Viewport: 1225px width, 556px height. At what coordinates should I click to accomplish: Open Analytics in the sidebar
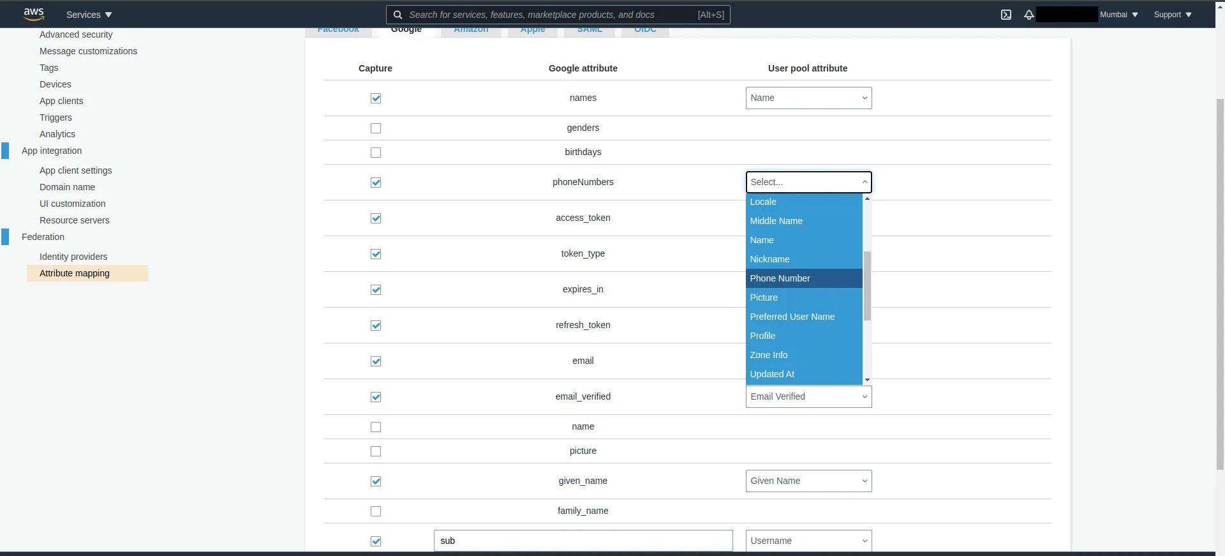[x=57, y=134]
